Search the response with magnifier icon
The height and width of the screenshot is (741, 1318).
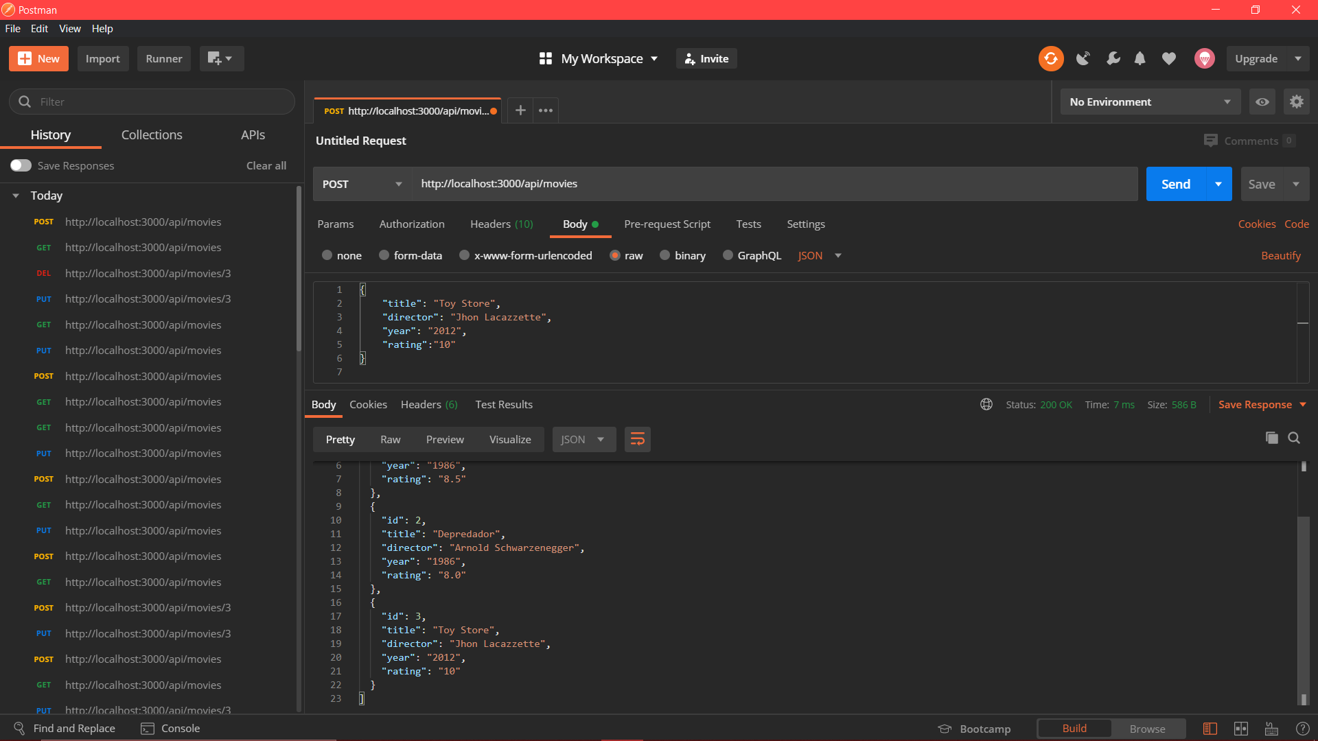(x=1294, y=438)
